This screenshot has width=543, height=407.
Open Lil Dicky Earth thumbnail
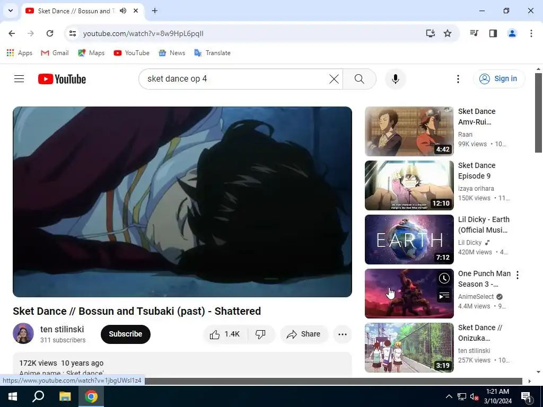(409, 239)
